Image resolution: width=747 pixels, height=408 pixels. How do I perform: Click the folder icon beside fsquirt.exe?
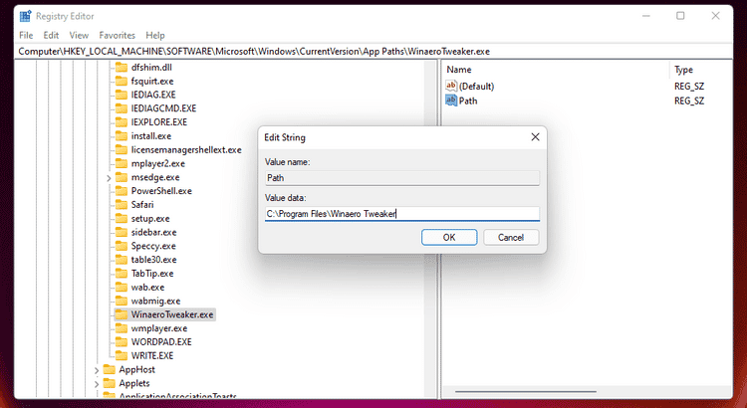(x=122, y=81)
